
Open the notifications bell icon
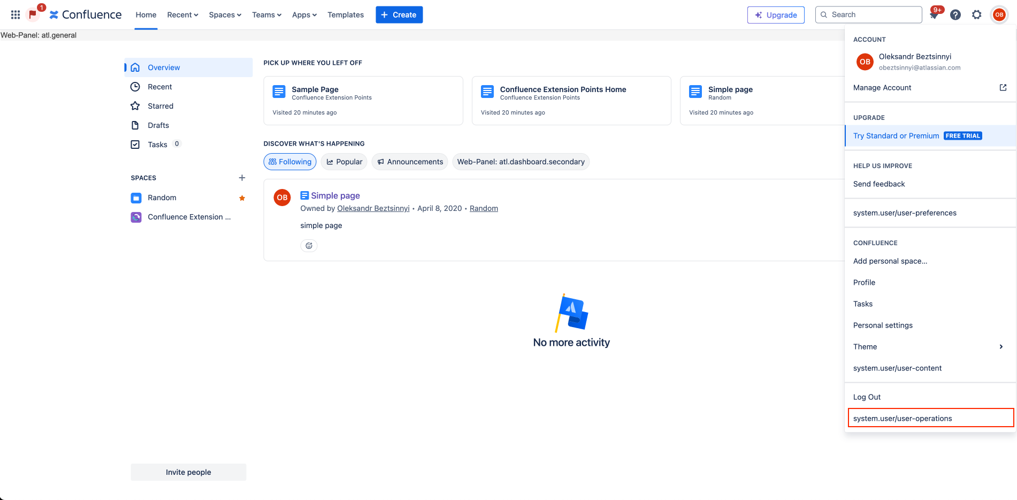[x=934, y=15]
